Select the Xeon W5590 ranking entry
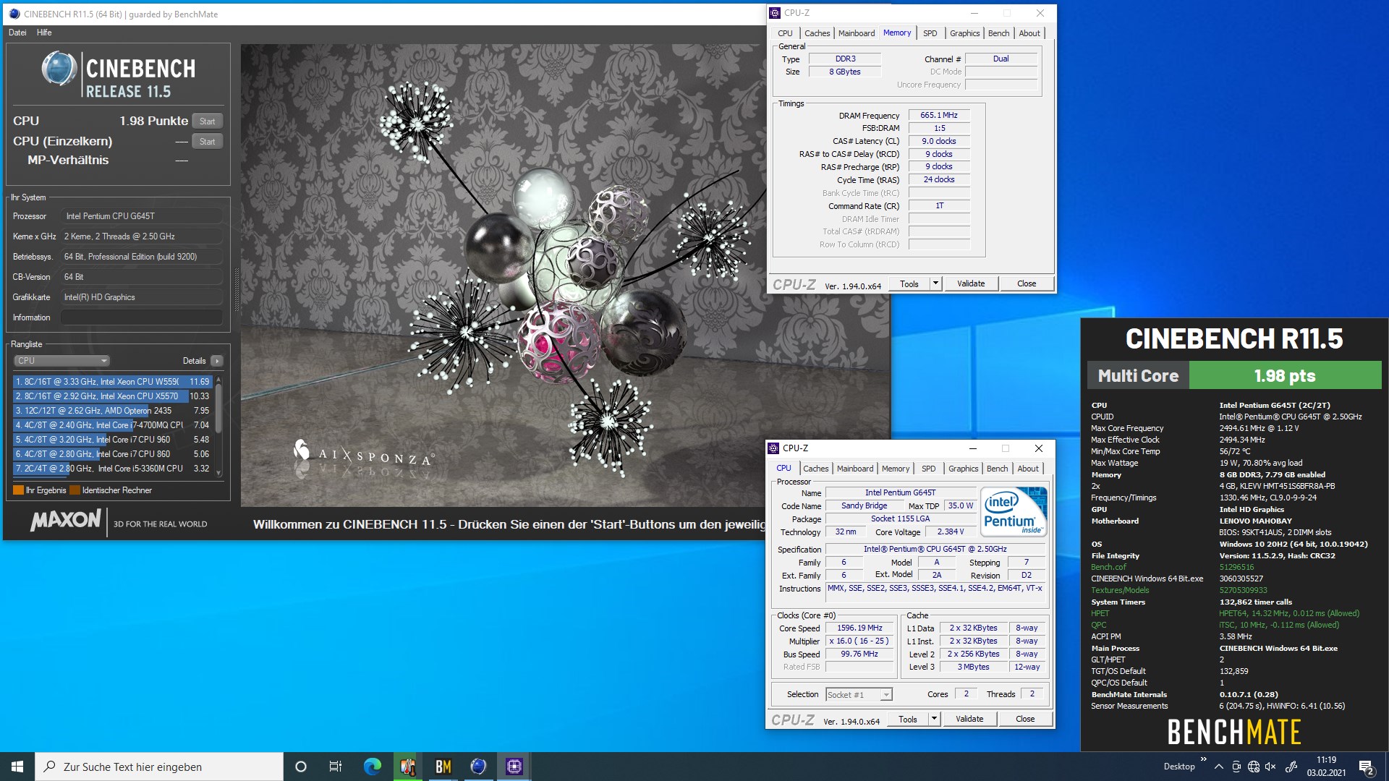The width and height of the screenshot is (1389, 781). [x=112, y=382]
